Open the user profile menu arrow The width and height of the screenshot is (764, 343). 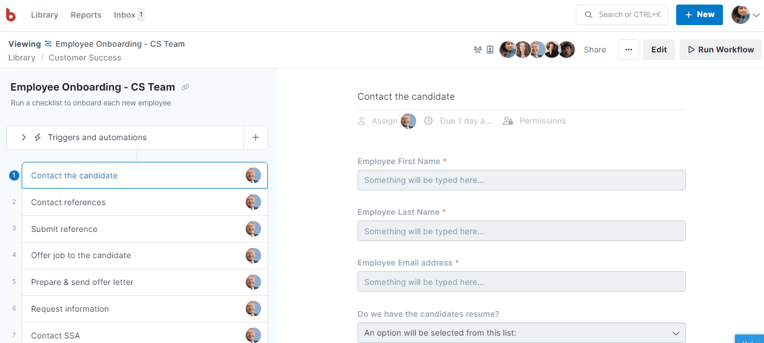(x=756, y=15)
